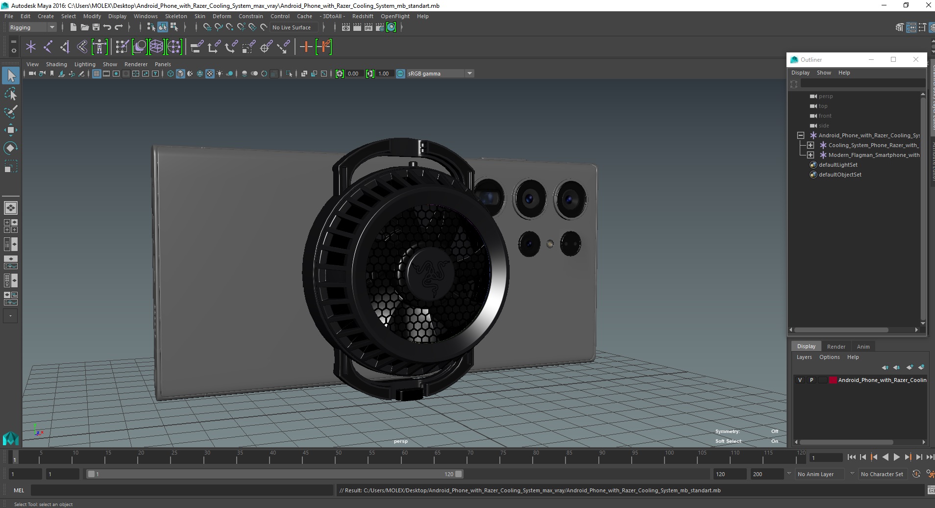Click the Set Key icon on the shelf
The width and height of the screenshot is (935, 508).
coord(306,47)
